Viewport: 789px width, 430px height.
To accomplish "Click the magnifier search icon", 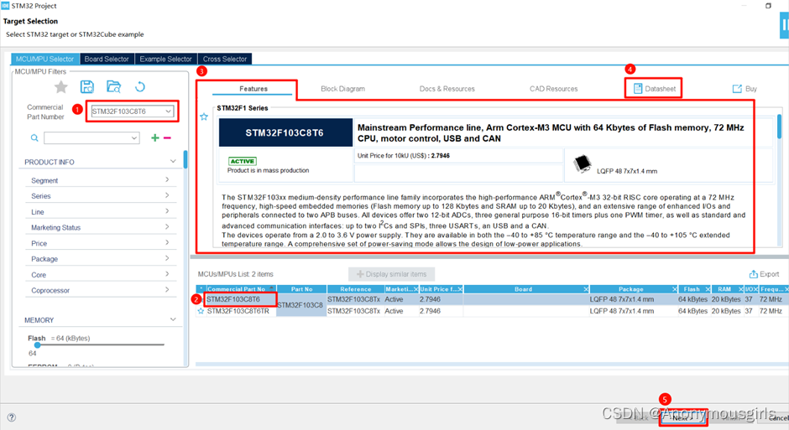I will click(34, 137).
